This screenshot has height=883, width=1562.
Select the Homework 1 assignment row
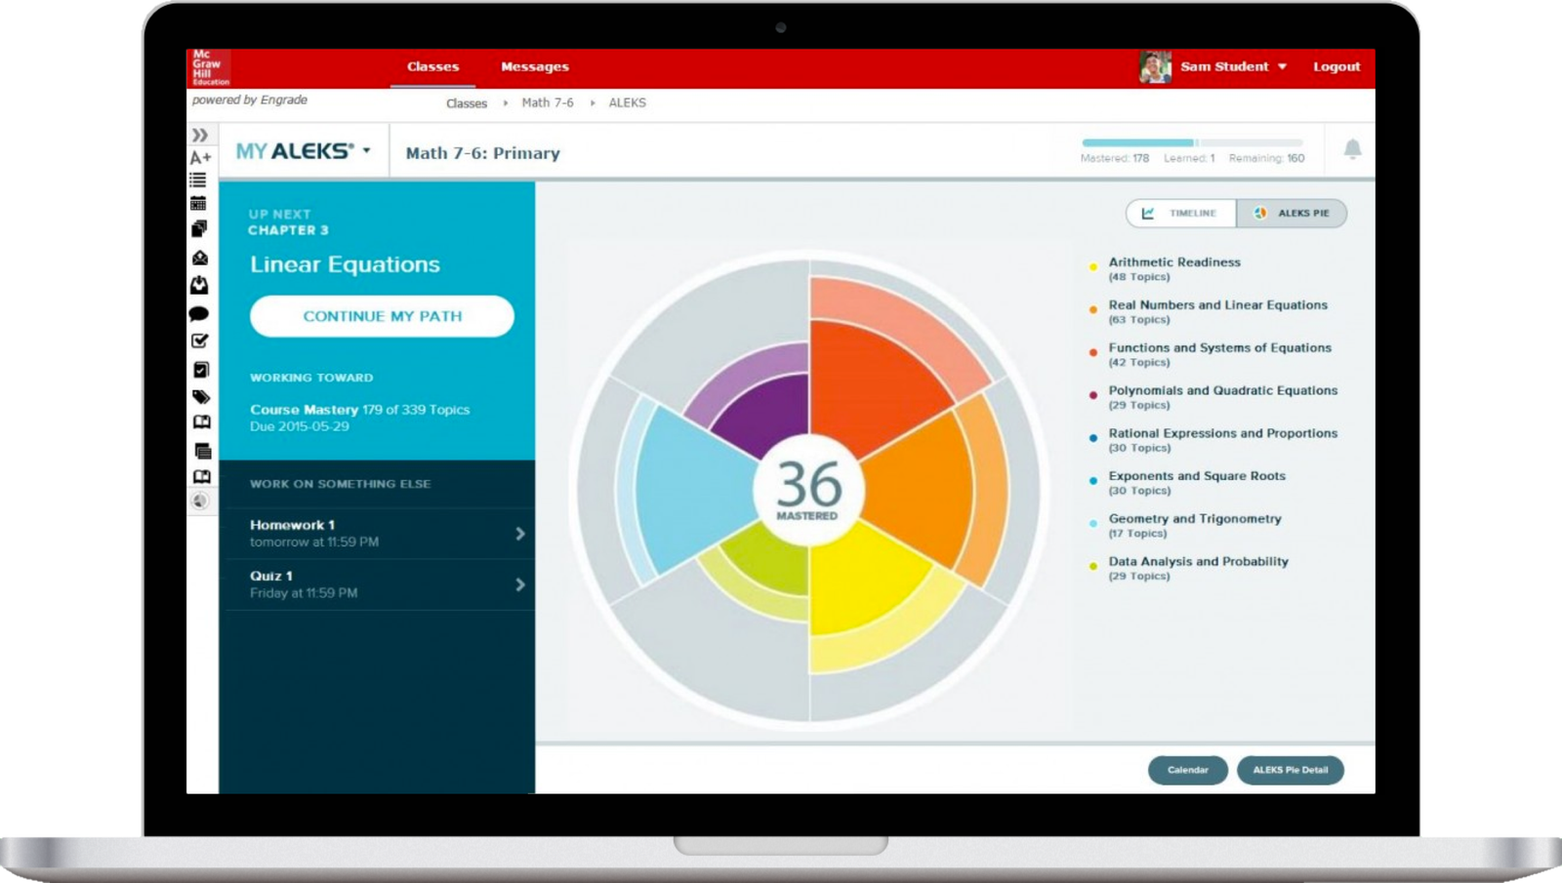coord(380,534)
